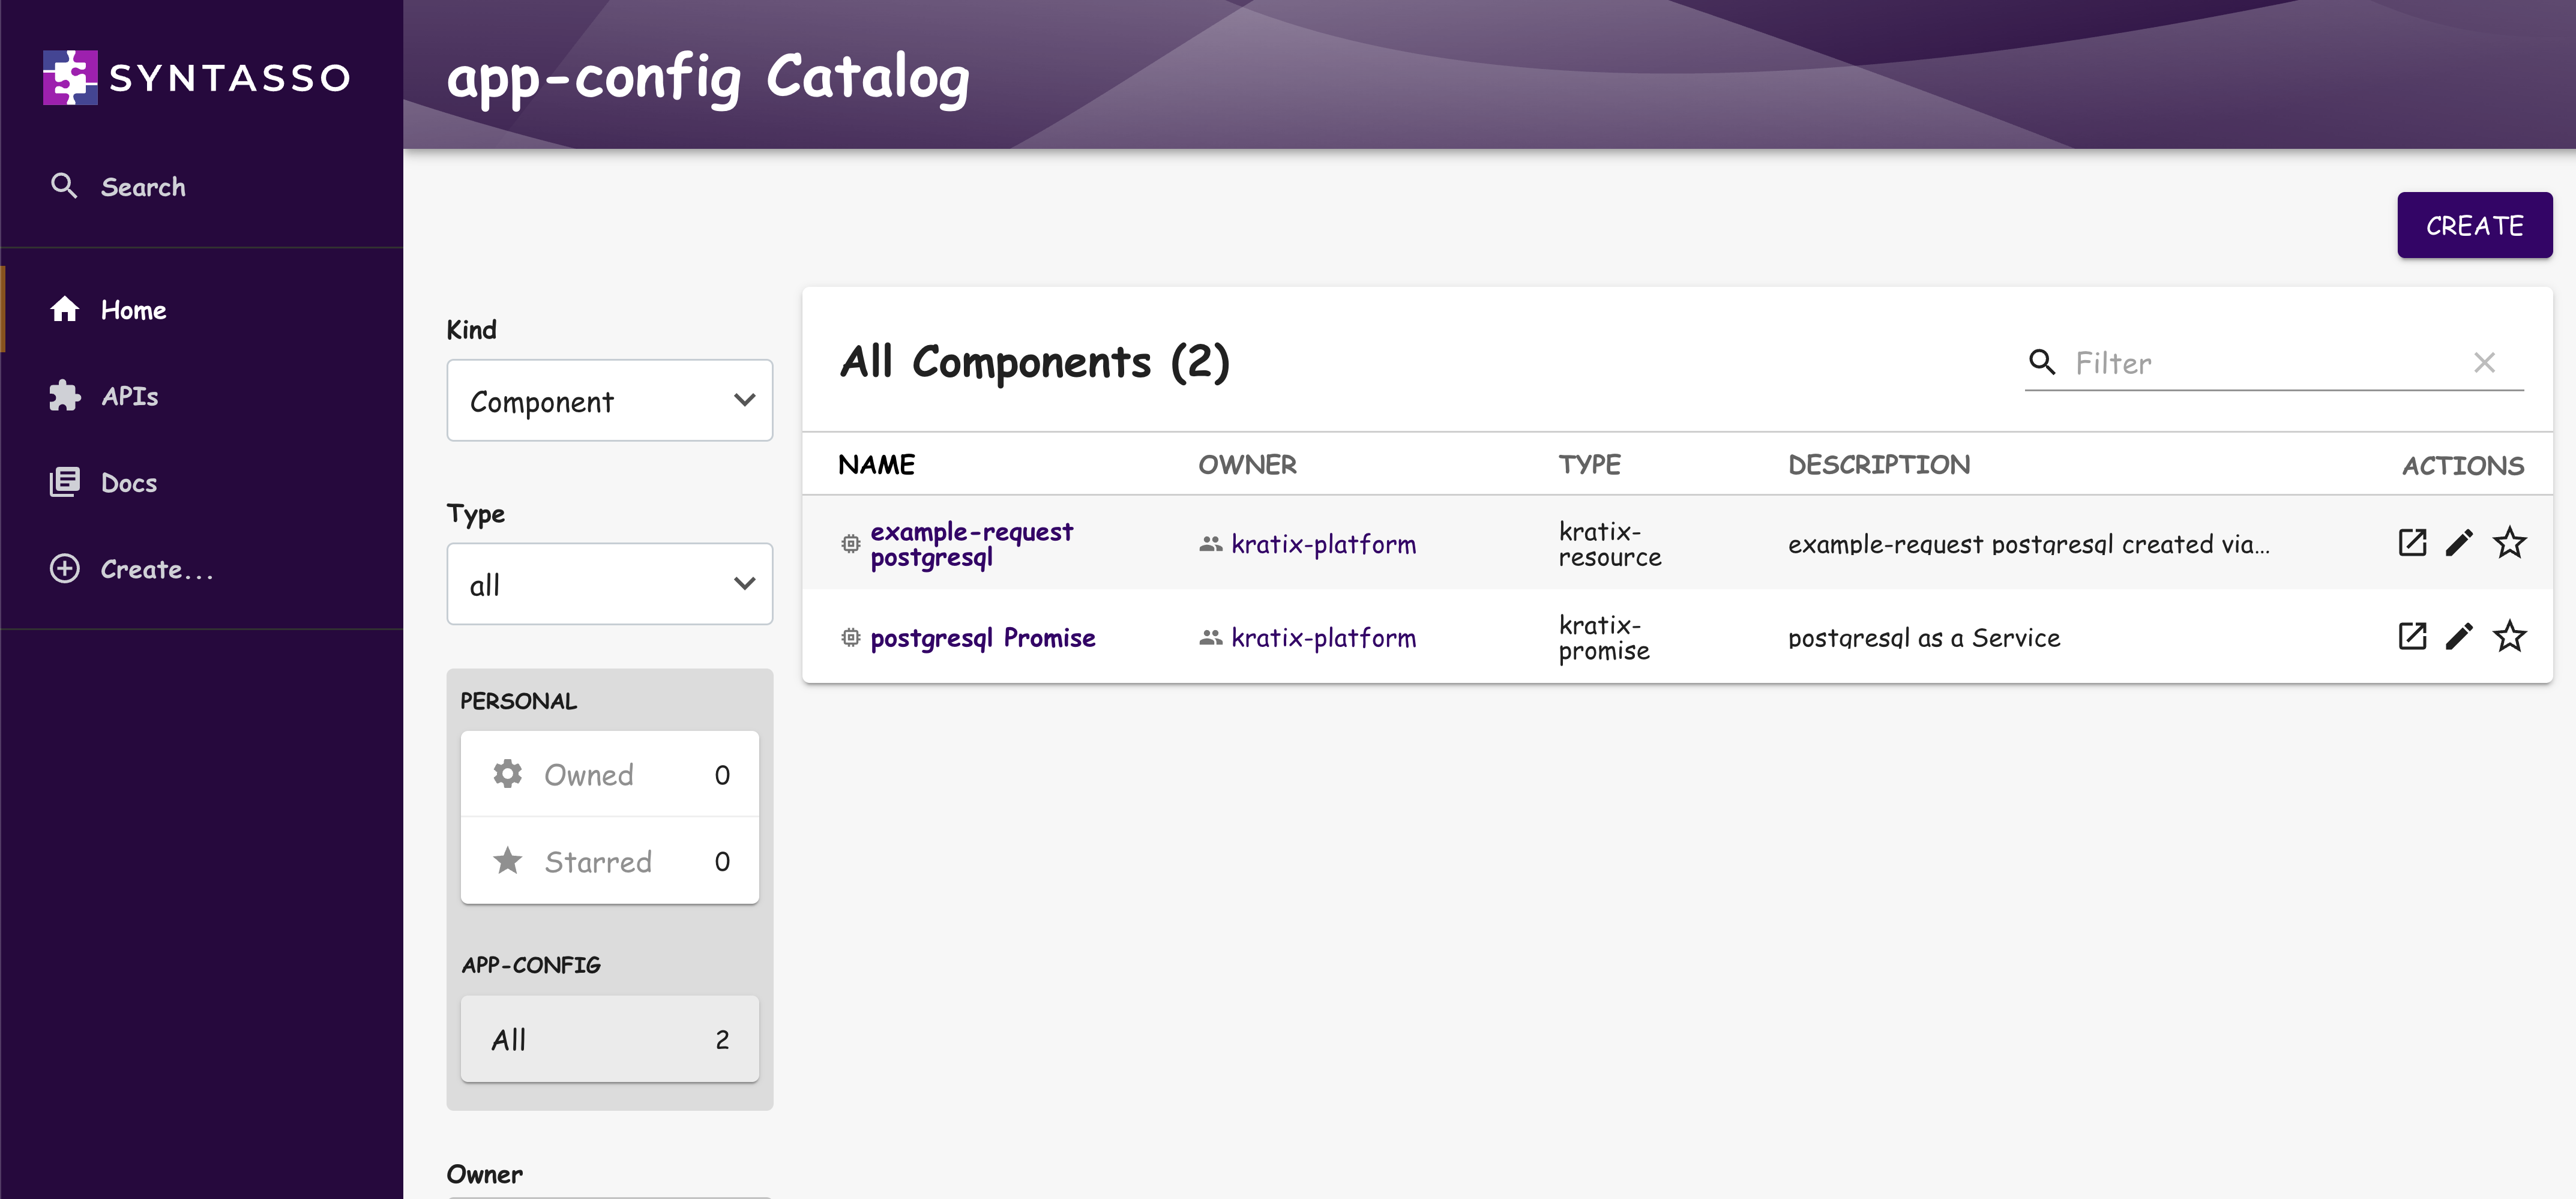Image resolution: width=2576 pixels, height=1199 pixels.
Task: Open the Type all dropdown
Action: coord(610,584)
